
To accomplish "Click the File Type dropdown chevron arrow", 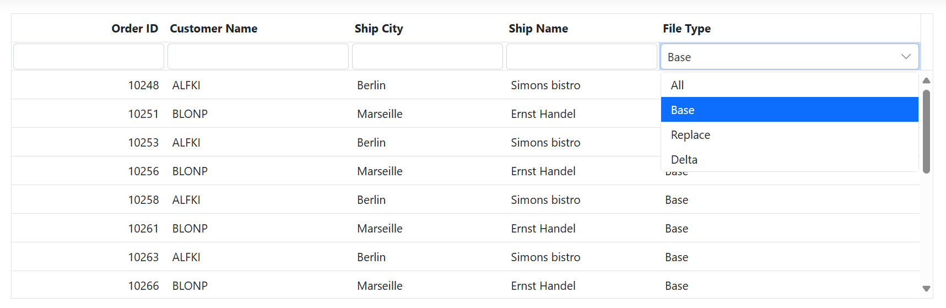I will click(x=906, y=57).
